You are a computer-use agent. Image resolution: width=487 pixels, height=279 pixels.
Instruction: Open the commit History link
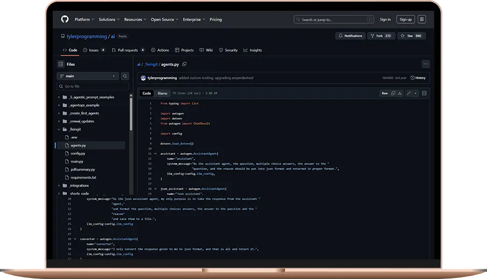tap(418, 78)
